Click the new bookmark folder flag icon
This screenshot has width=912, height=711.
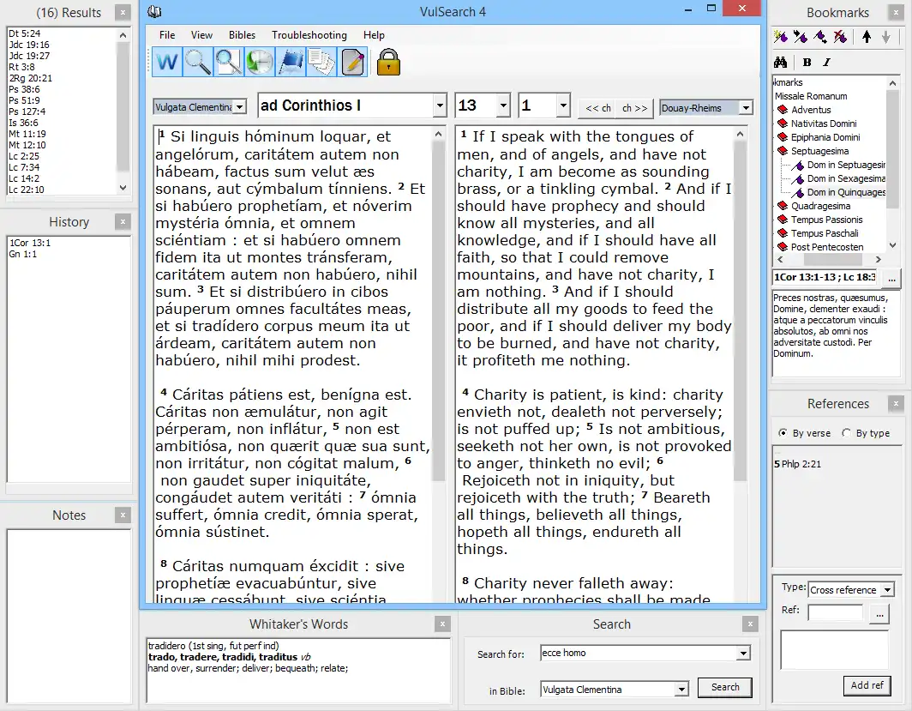(801, 37)
